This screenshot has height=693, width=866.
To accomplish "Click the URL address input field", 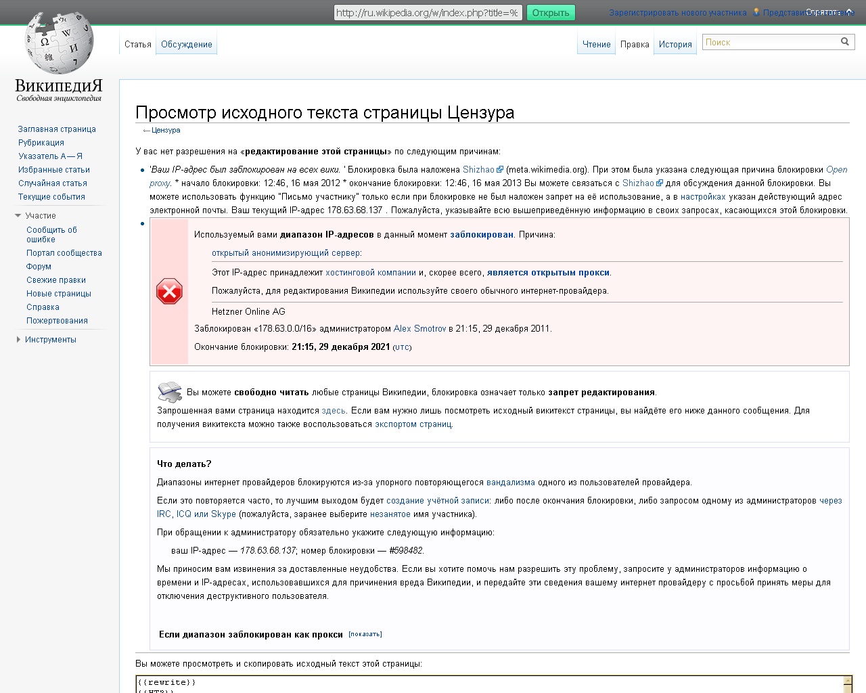I will 428,13.
